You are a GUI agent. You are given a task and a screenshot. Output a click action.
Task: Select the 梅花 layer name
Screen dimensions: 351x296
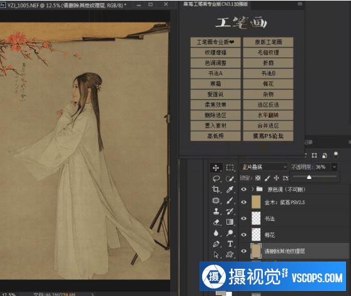pyautogui.click(x=270, y=235)
